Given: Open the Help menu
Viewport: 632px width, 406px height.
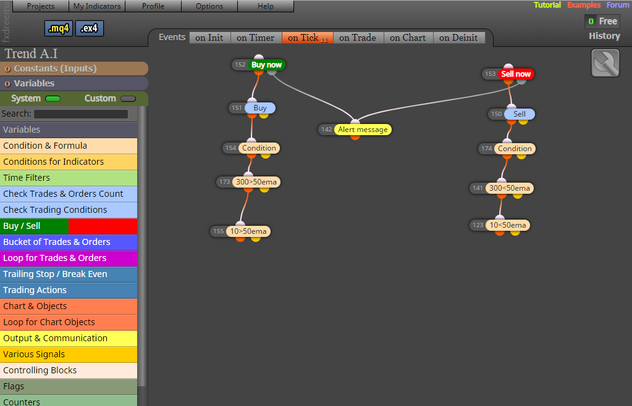Looking at the screenshot, I should (x=266, y=6).
